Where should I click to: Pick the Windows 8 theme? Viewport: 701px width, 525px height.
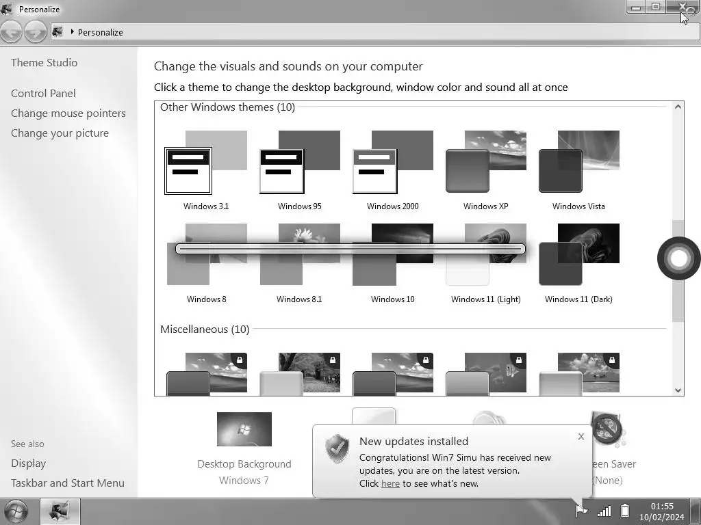pos(206,263)
